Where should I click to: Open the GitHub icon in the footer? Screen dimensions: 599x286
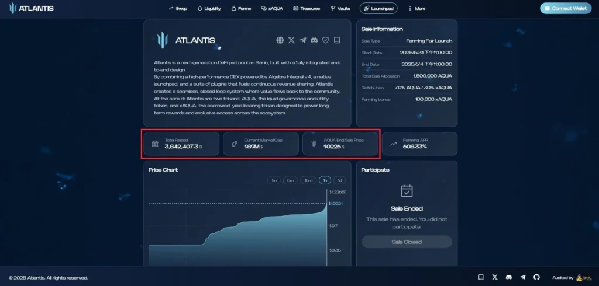[x=536, y=277]
